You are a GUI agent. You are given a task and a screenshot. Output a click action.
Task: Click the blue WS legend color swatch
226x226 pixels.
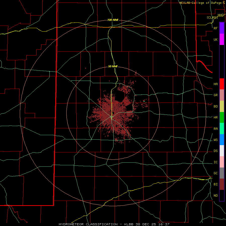(222, 140)
